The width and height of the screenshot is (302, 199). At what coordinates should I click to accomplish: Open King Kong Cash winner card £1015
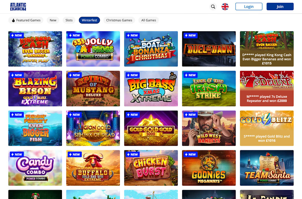point(267,49)
